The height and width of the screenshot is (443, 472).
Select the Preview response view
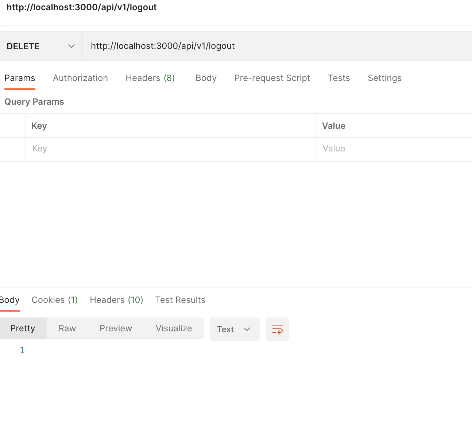(116, 328)
